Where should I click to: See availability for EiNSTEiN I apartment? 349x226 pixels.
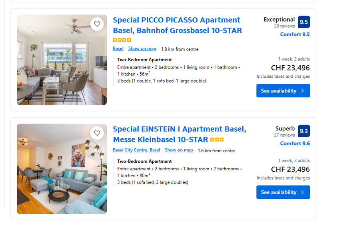[x=283, y=192]
